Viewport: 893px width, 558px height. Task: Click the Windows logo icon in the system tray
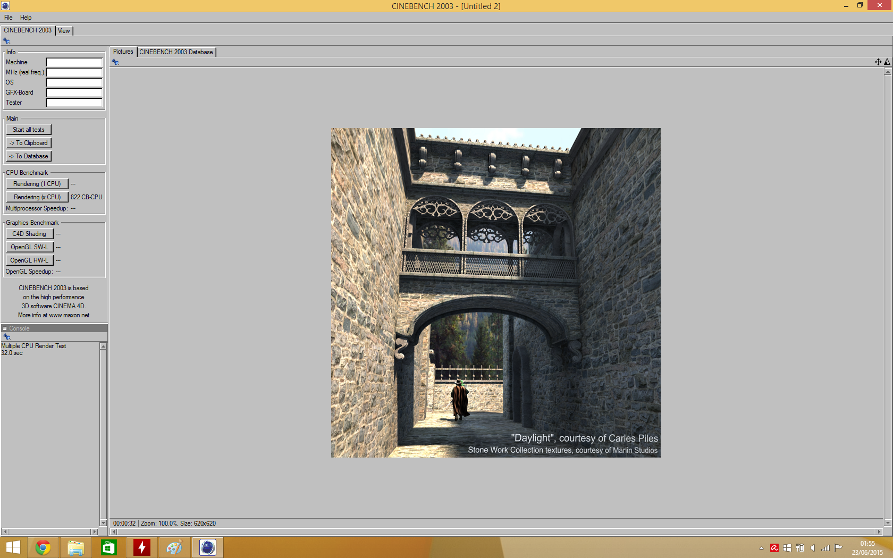tap(787, 548)
